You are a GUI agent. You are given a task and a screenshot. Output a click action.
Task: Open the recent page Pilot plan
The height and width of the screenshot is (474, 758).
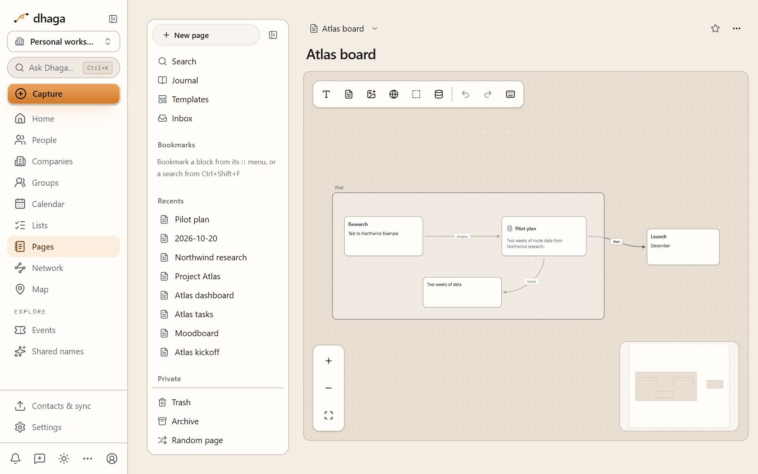click(218, 219)
